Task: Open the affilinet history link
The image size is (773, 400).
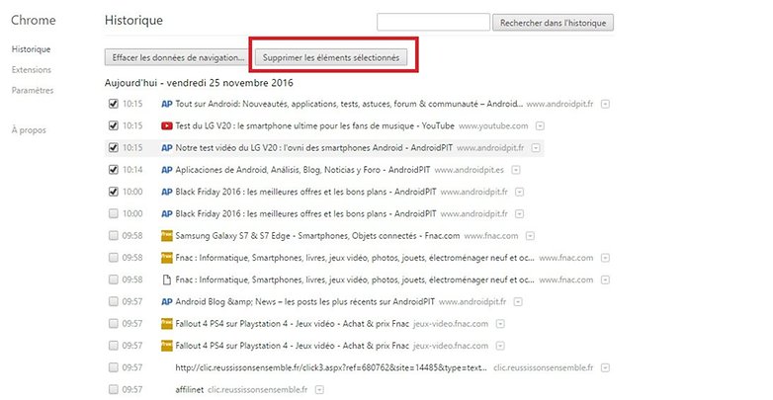Action: [x=190, y=390]
